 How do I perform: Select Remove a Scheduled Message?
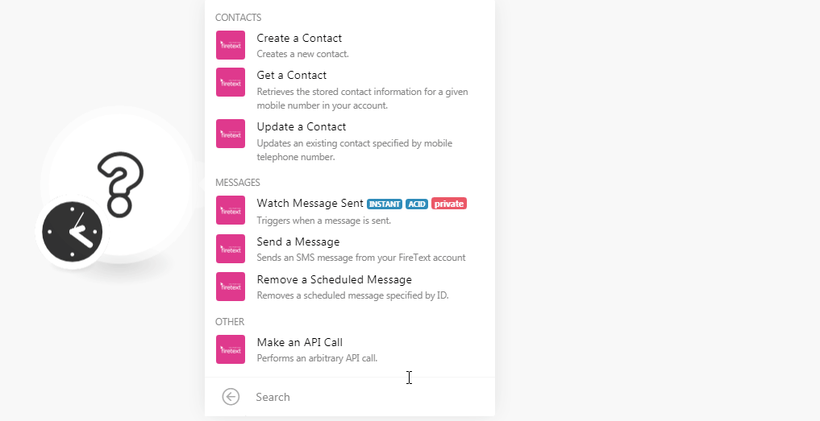click(x=349, y=287)
